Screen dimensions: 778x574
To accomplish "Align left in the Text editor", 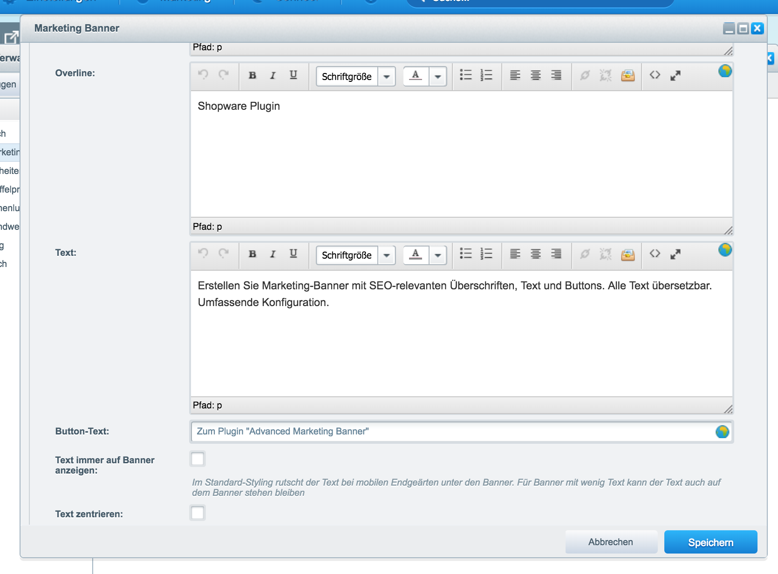I will click(x=515, y=254).
